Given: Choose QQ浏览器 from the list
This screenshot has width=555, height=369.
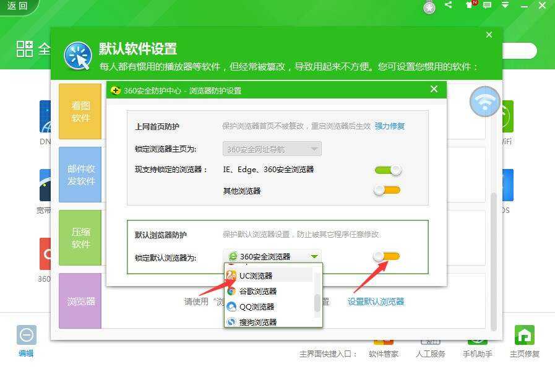Looking at the screenshot, I should 269,306.
